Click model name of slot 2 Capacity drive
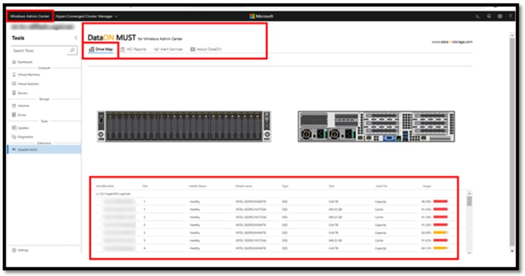 tap(251, 225)
